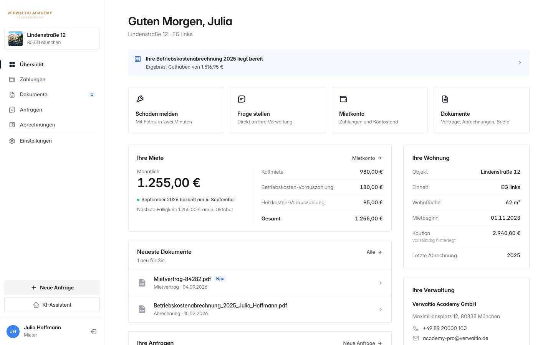Click the Neu badge on Mietvertrag-84282.pdf

(220, 279)
